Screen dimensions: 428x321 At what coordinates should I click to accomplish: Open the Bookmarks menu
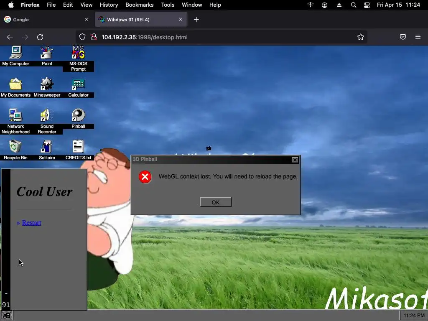(x=139, y=5)
